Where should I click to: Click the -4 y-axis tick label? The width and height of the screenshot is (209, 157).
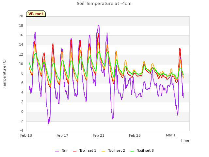tap(22, 131)
